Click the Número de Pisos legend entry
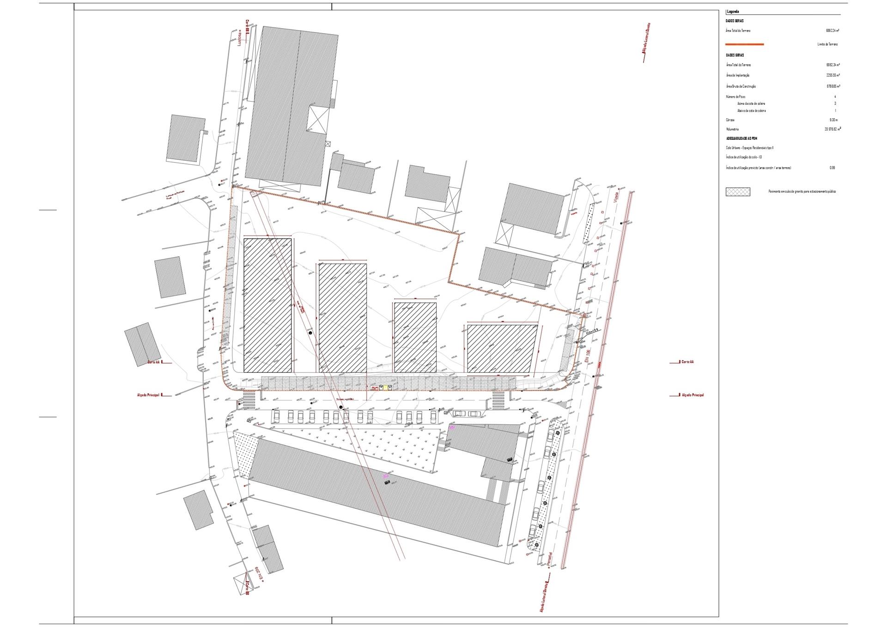The width and height of the screenshot is (887, 627). [735, 97]
